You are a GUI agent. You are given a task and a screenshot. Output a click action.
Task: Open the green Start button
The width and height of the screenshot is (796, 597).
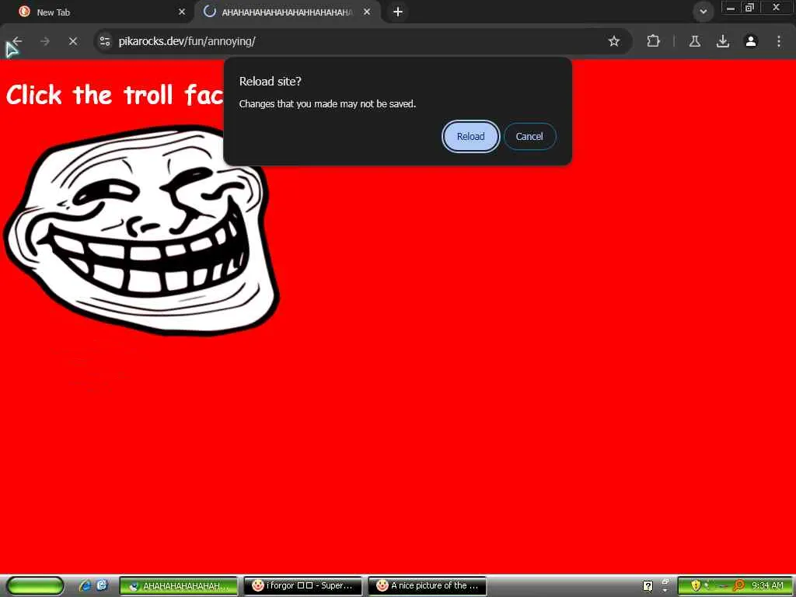[x=34, y=586]
